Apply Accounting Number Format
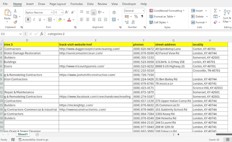The width and height of the screenshot is (232, 142). (x=127, y=17)
